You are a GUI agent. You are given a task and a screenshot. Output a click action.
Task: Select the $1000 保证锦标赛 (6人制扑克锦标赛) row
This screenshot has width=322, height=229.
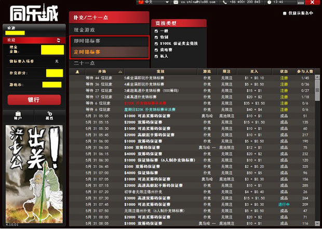point(192,160)
